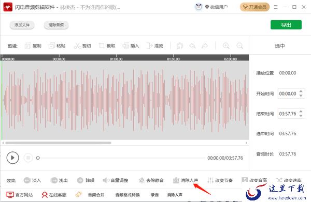Click the 音频时长 03:57.76 value
This screenshot has height=202, width=311.
click(x=288, y=154)
